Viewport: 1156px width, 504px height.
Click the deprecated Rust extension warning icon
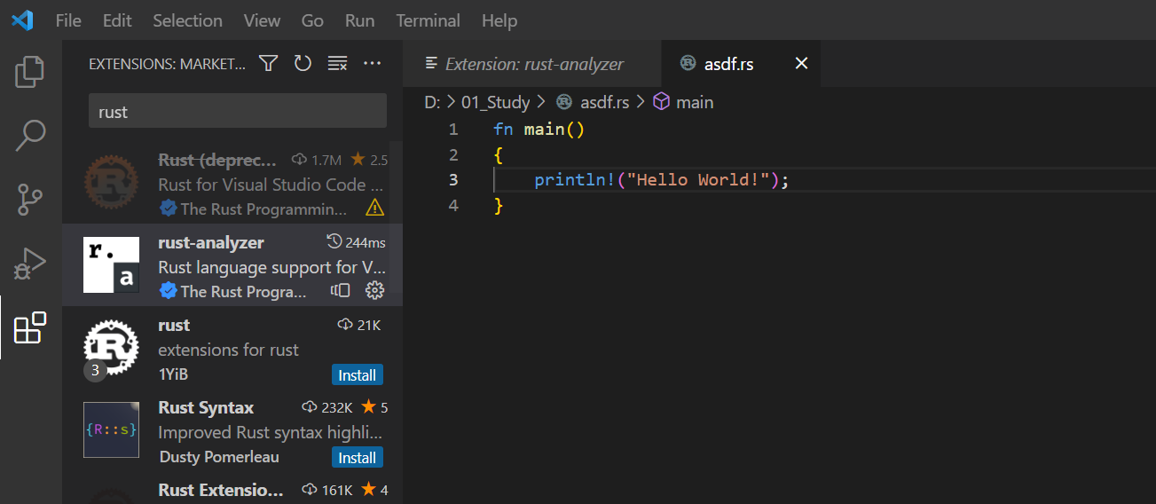(375, 209)
